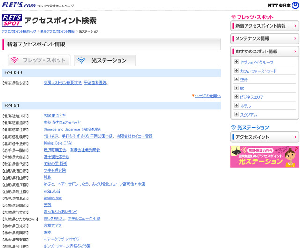Screen dimensions: 300x248
Task: Click the FLET'S.com logo in header
Action: click(x=19, y=5)
